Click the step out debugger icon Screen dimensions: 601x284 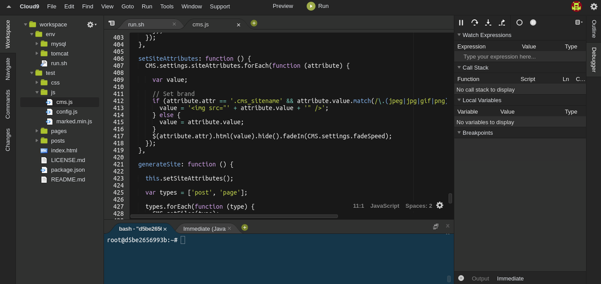[x=502, y=23]
